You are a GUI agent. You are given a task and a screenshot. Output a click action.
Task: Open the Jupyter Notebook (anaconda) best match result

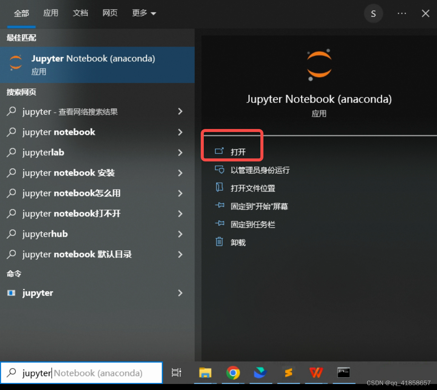point(92,64)
